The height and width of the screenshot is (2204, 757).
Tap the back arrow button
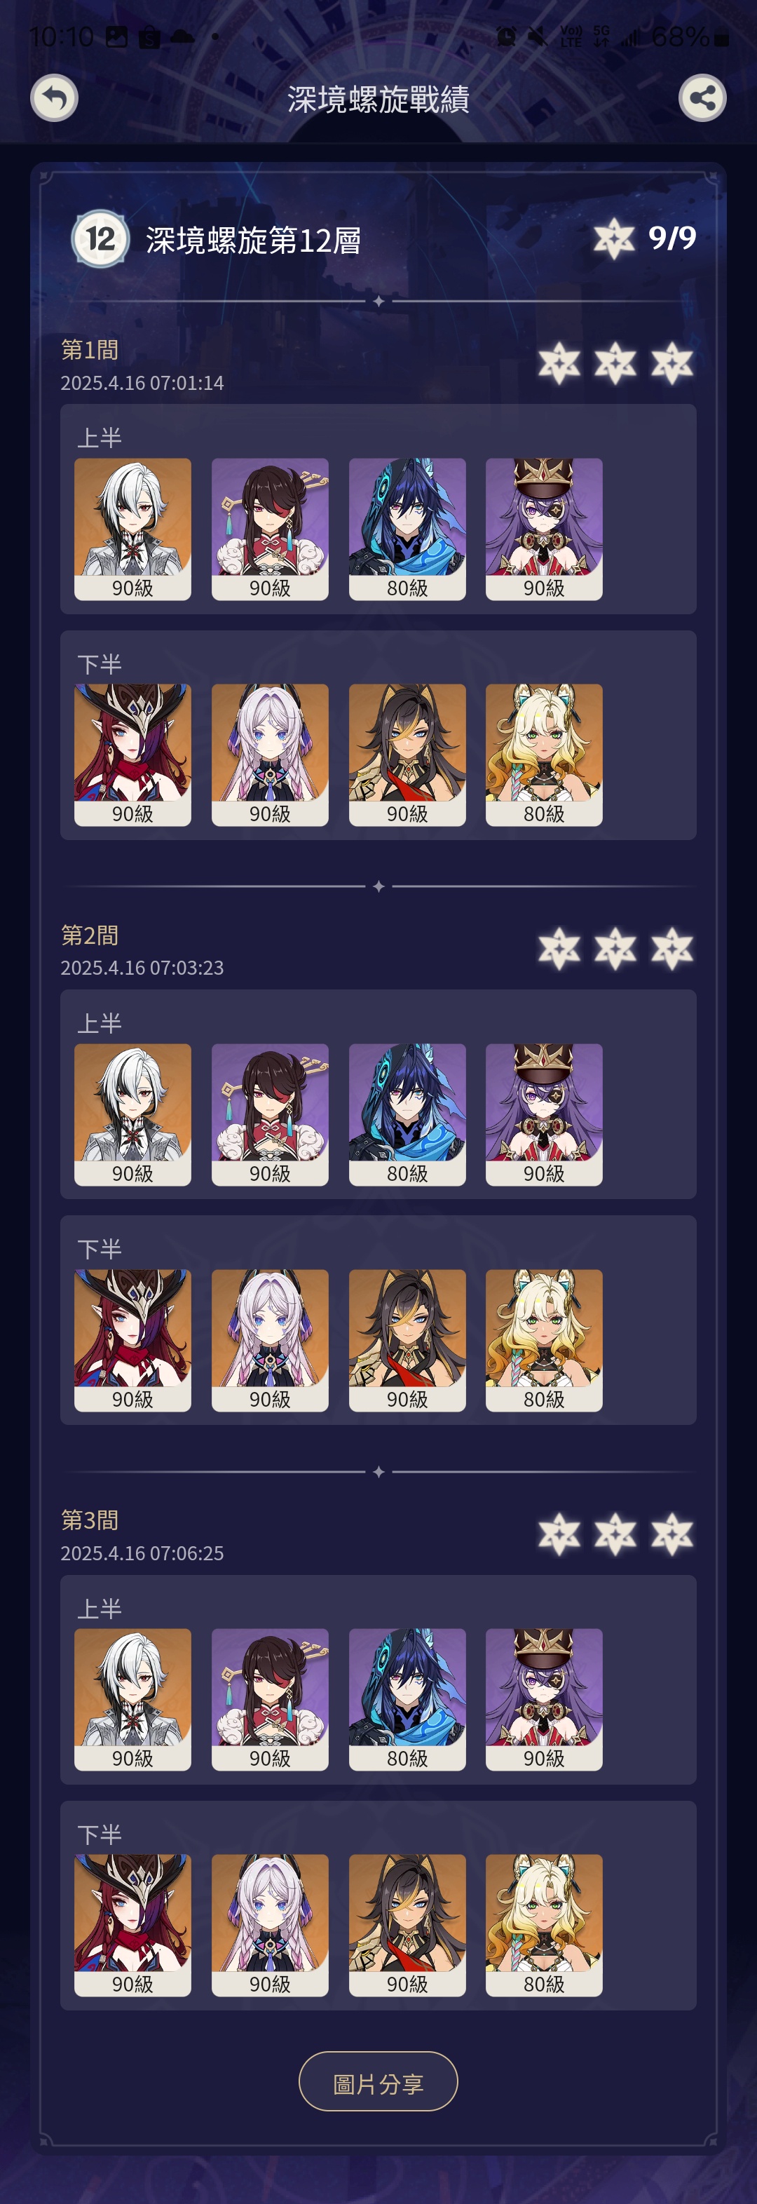click(x=55, y=98)
